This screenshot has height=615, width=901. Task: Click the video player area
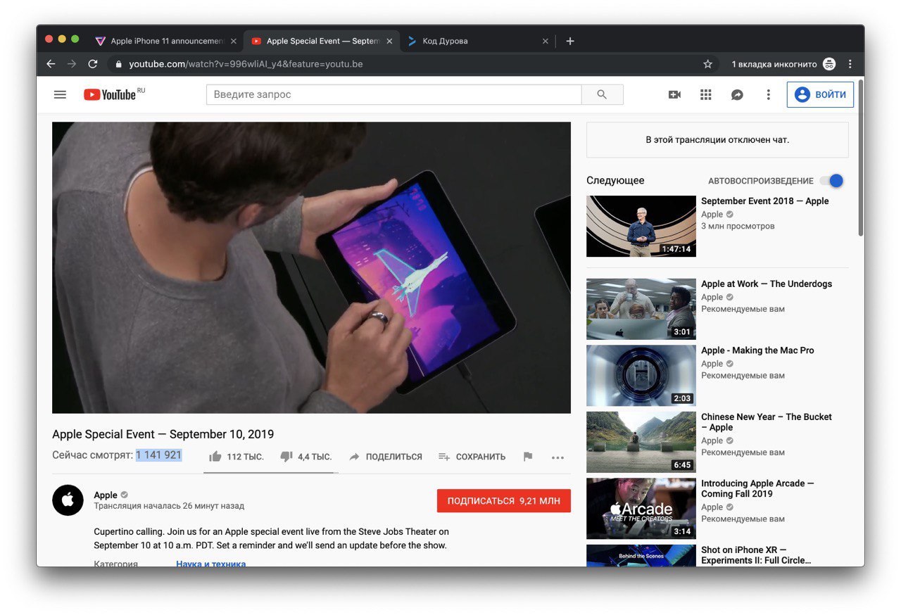click(x=311, y=267)
